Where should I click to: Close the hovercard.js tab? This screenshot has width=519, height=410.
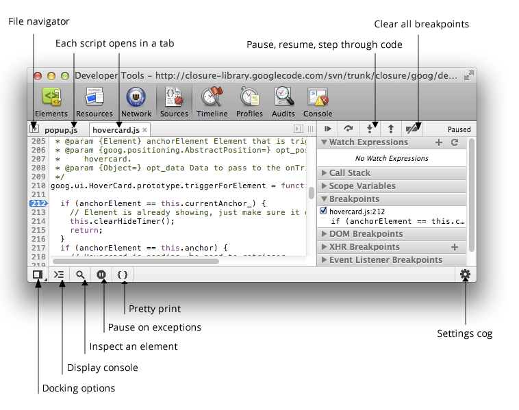coord(144,130)
